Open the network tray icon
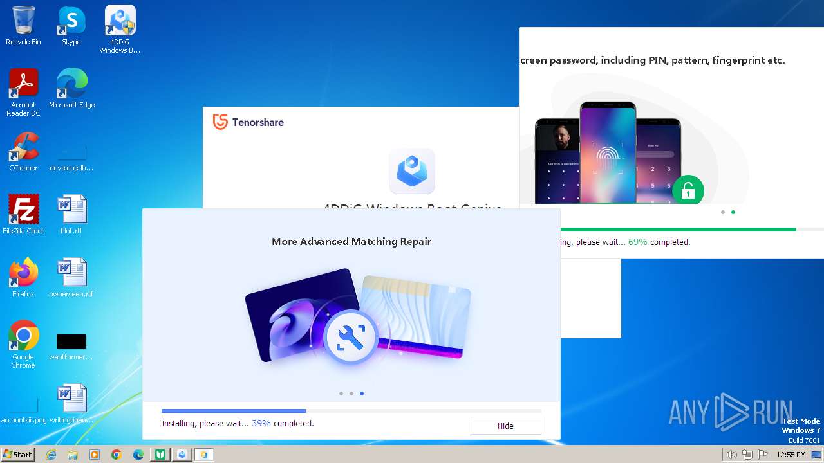824x463 pixels. pos(747,455)
